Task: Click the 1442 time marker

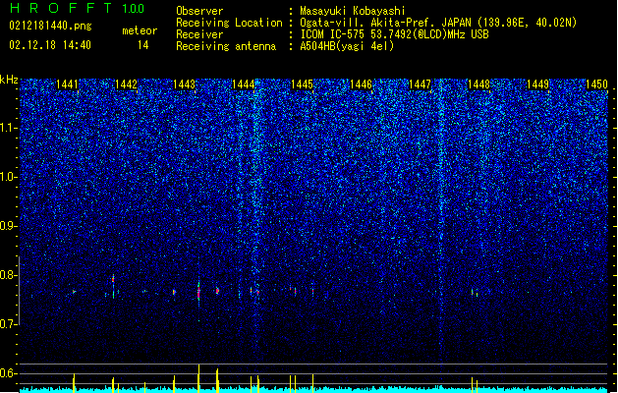Action: coord(126,84)
